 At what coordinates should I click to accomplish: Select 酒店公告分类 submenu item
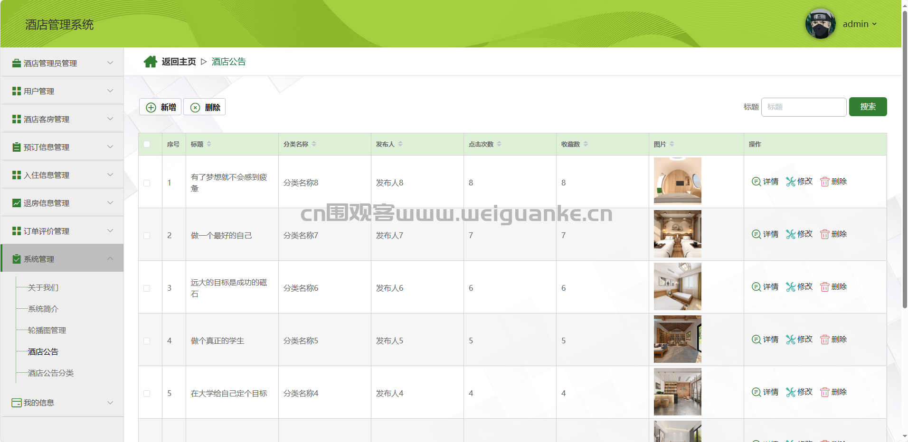[51, 373]
